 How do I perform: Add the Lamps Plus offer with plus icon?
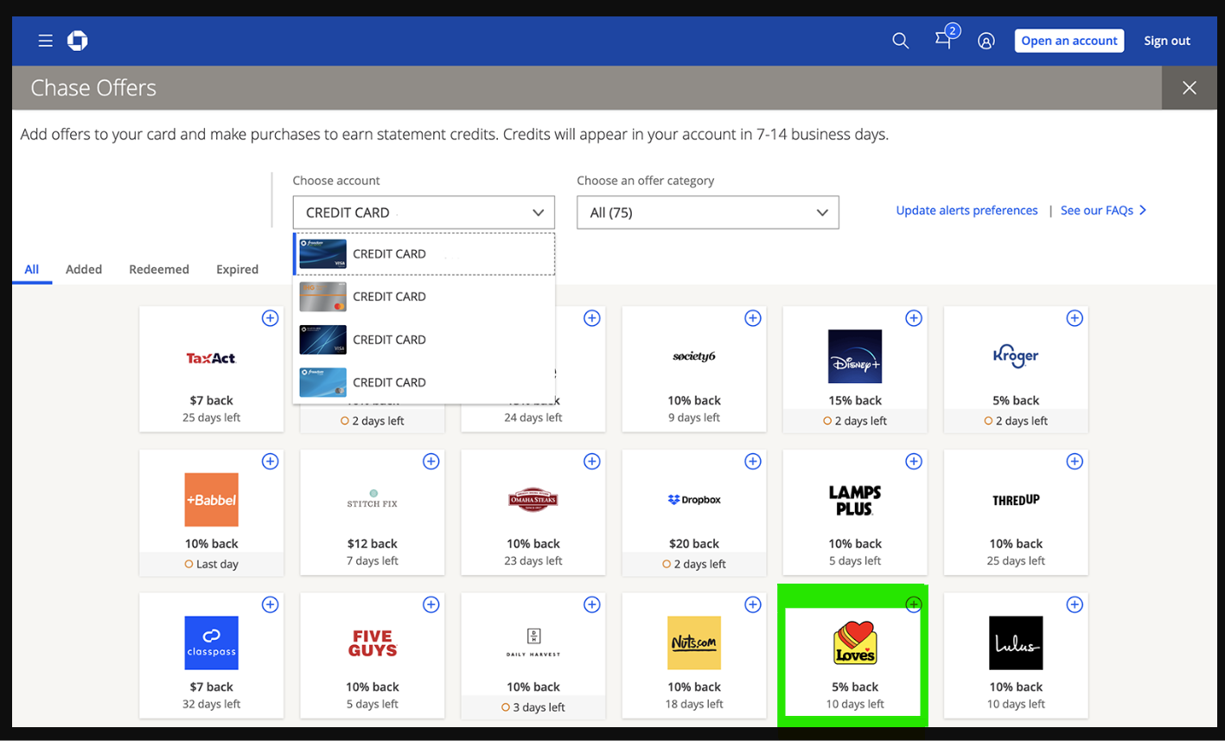(x=914, y=462)
